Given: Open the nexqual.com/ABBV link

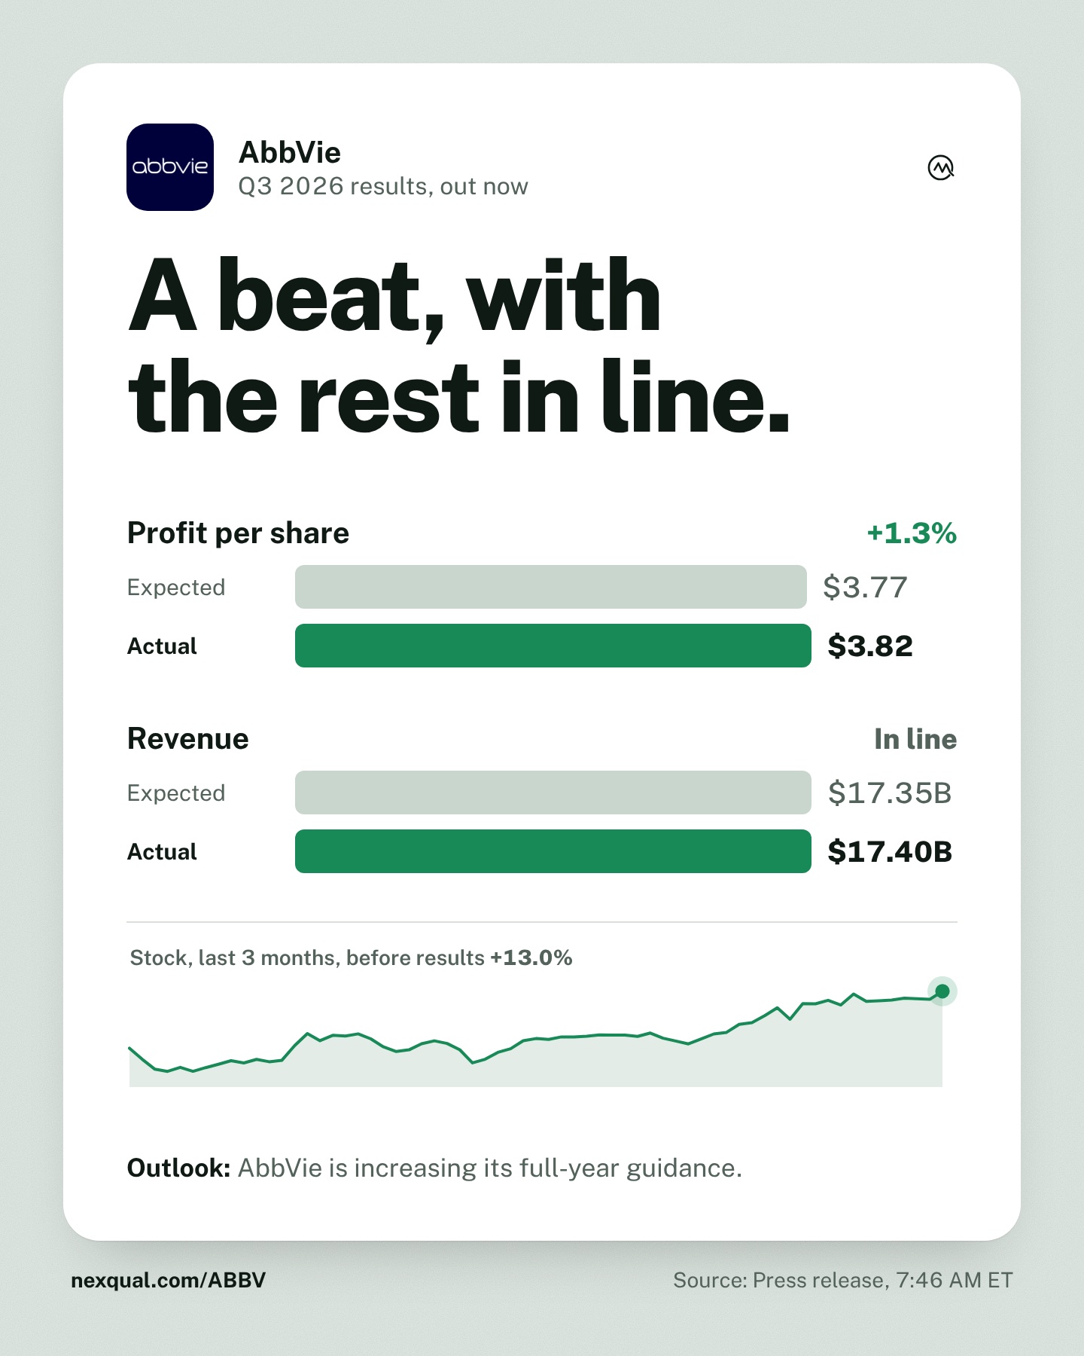Looking at the screenshot, I should 169,1280.
